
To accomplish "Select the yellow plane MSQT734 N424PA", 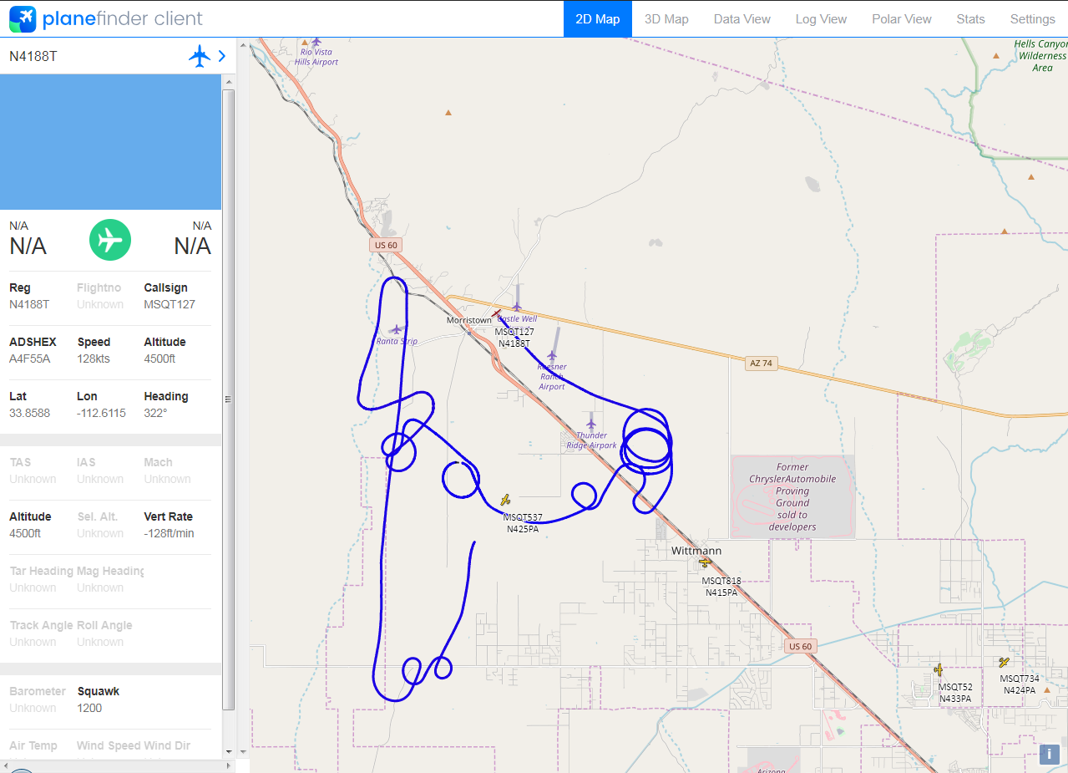I will click(1005, 662).
